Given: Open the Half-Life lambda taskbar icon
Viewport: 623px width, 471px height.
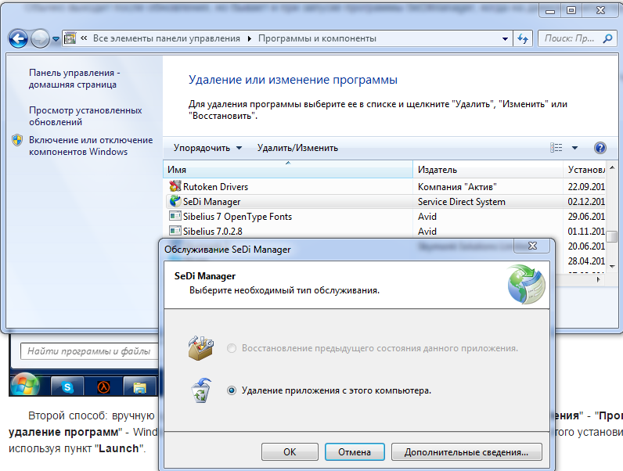Looking at the screenshot, I should [x=103, y=387].
